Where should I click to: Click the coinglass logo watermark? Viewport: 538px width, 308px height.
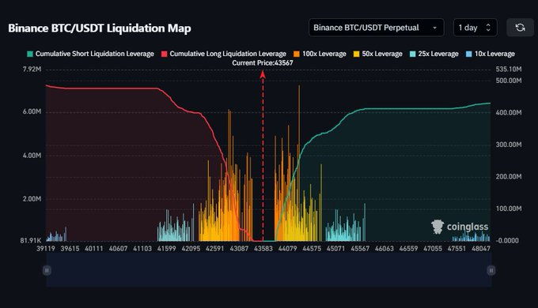(460, 227)
